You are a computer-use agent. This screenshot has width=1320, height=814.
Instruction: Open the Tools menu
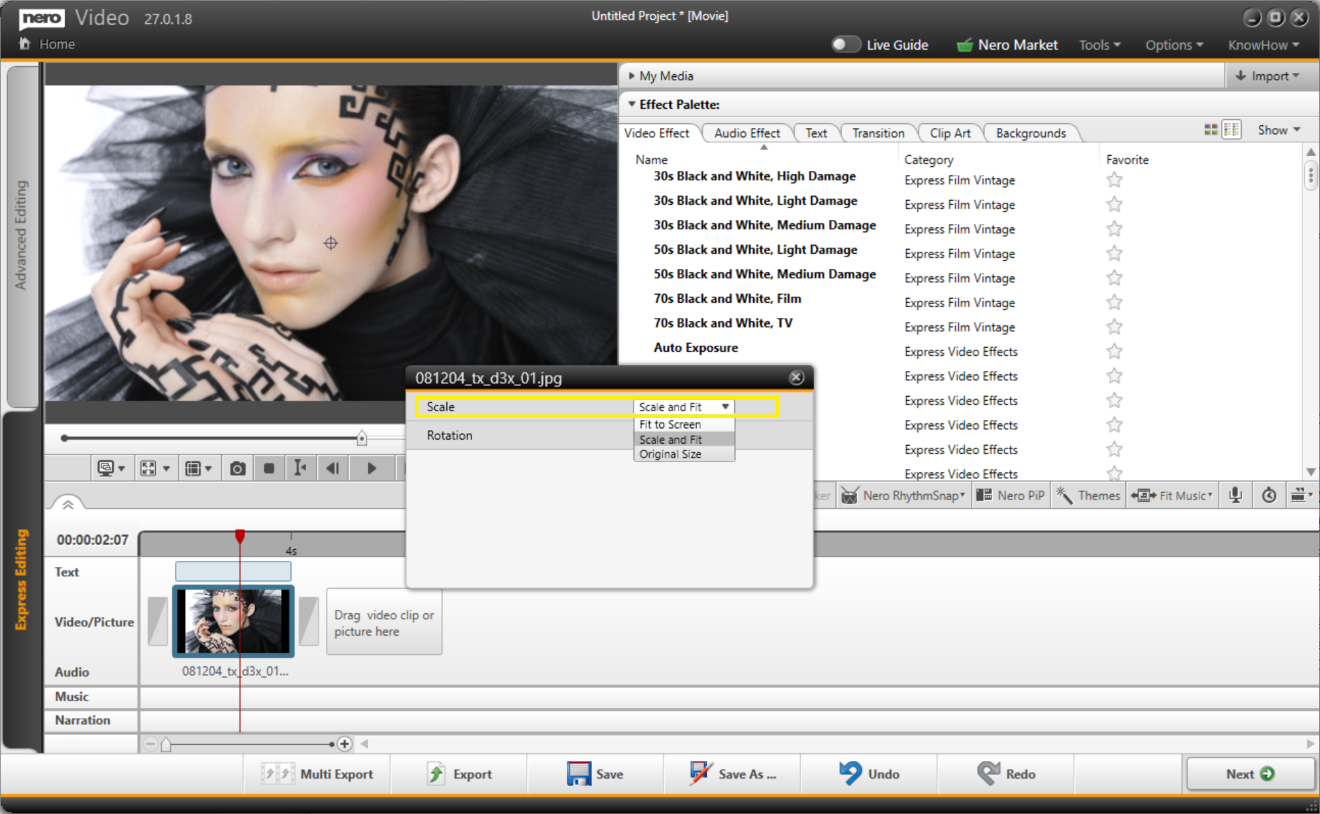click(x=1099, y=45)
